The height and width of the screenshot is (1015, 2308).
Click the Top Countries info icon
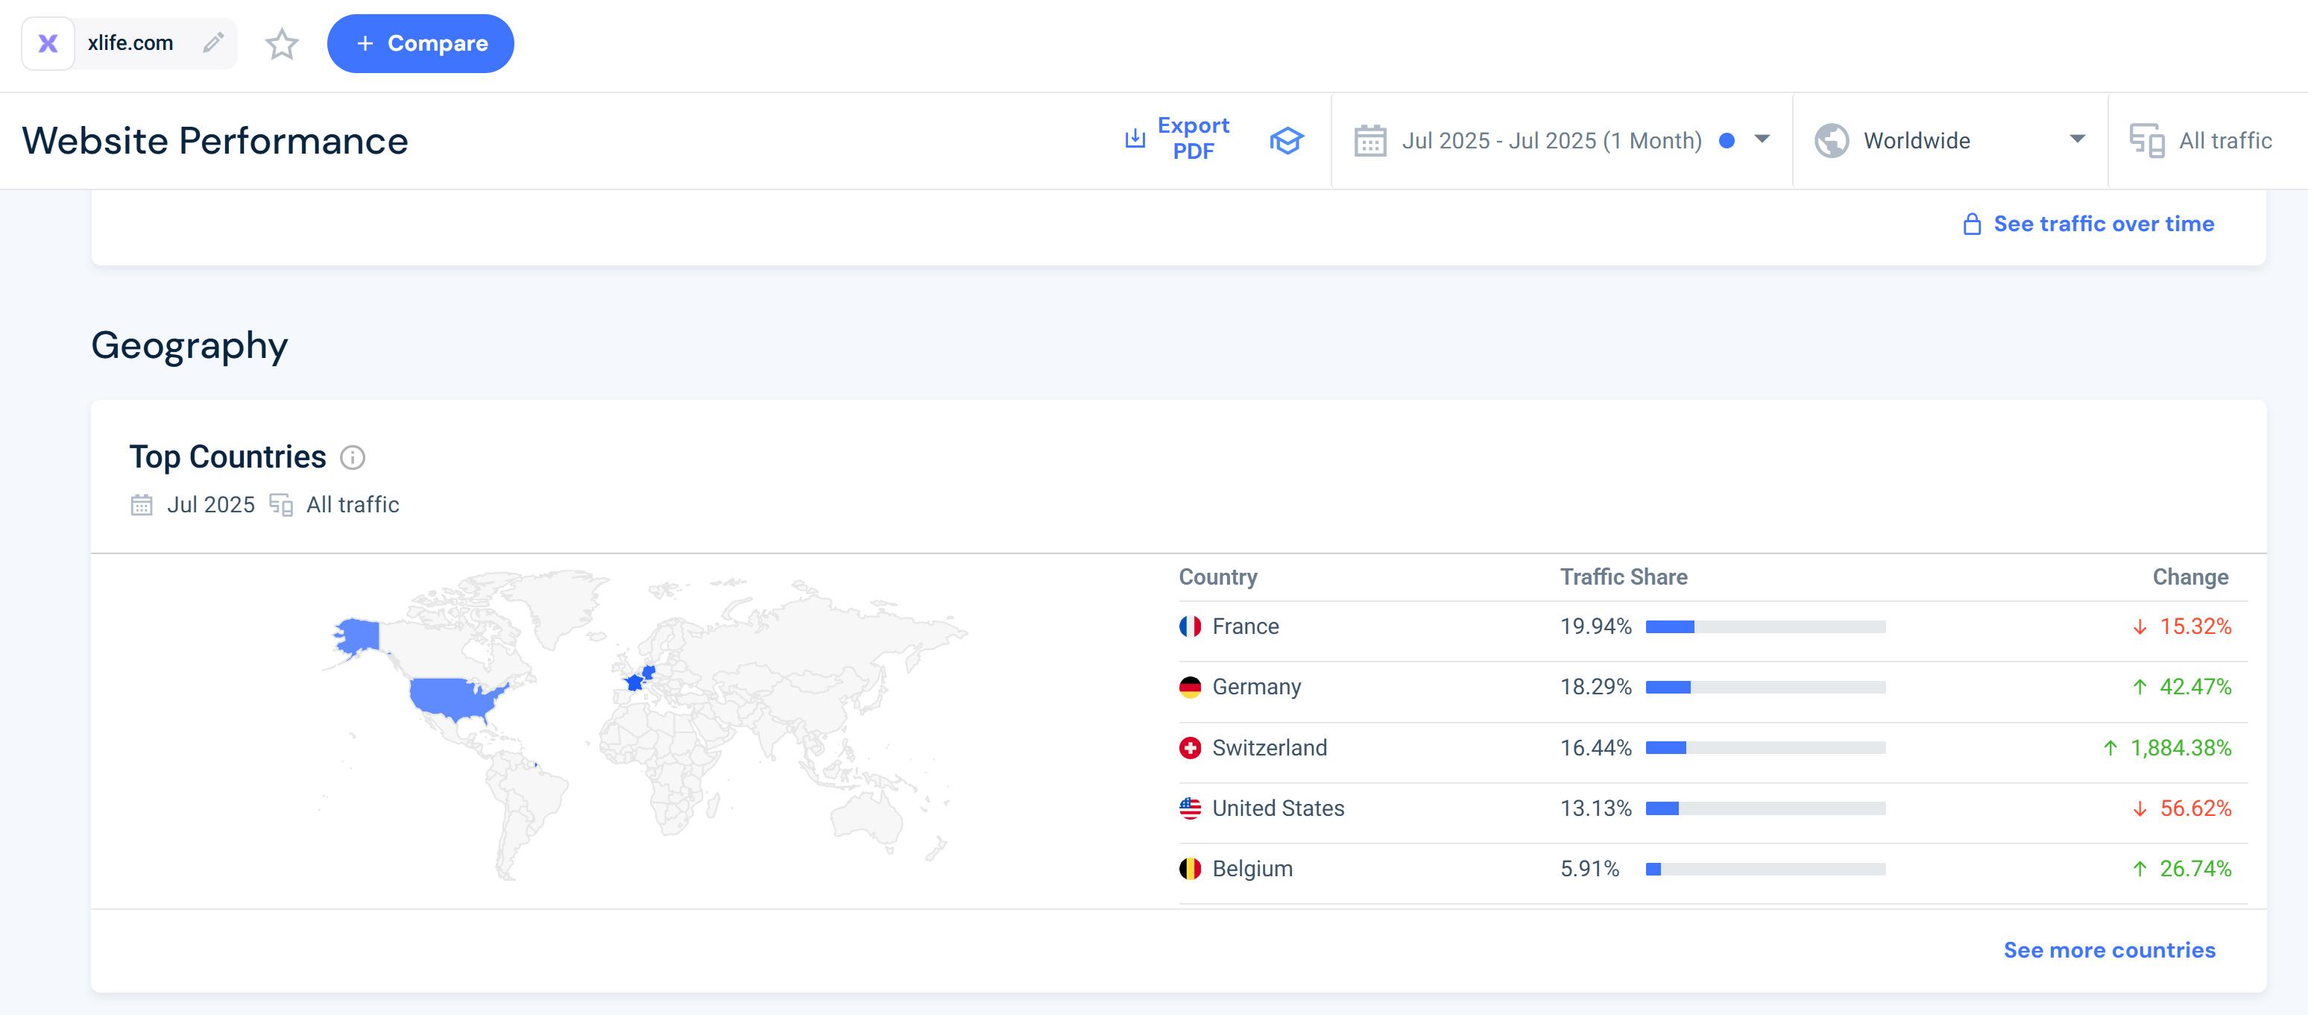point(353,458)
